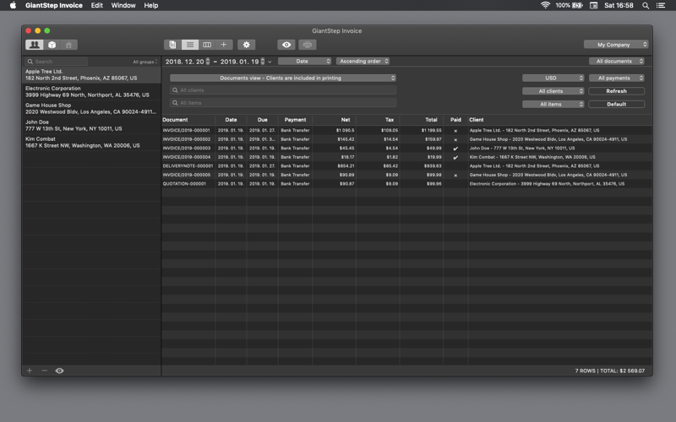Open the Window menu
This screenshot has width=676, height=422.
click(123, 5)
